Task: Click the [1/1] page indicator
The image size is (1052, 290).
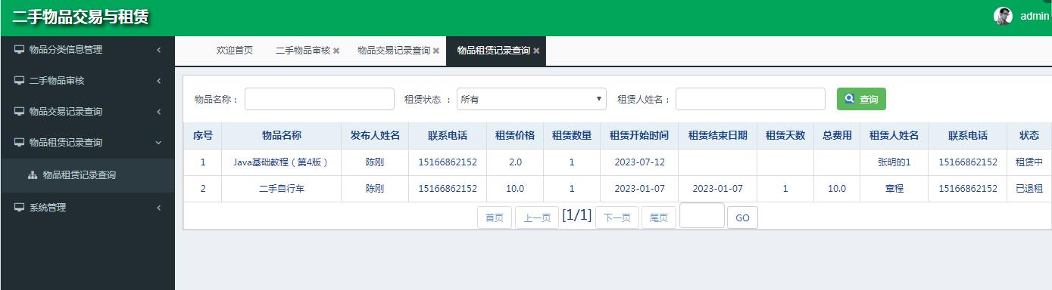Action: (x=577, y=215)
